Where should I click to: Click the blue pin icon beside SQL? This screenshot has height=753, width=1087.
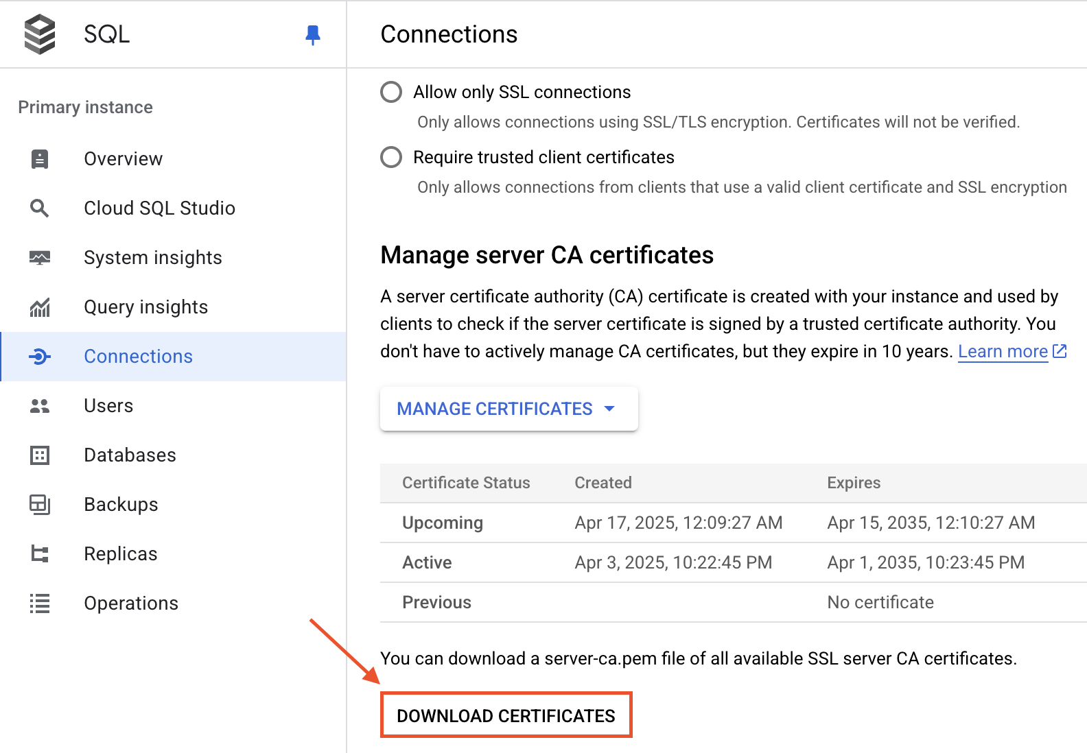(313, 34)
